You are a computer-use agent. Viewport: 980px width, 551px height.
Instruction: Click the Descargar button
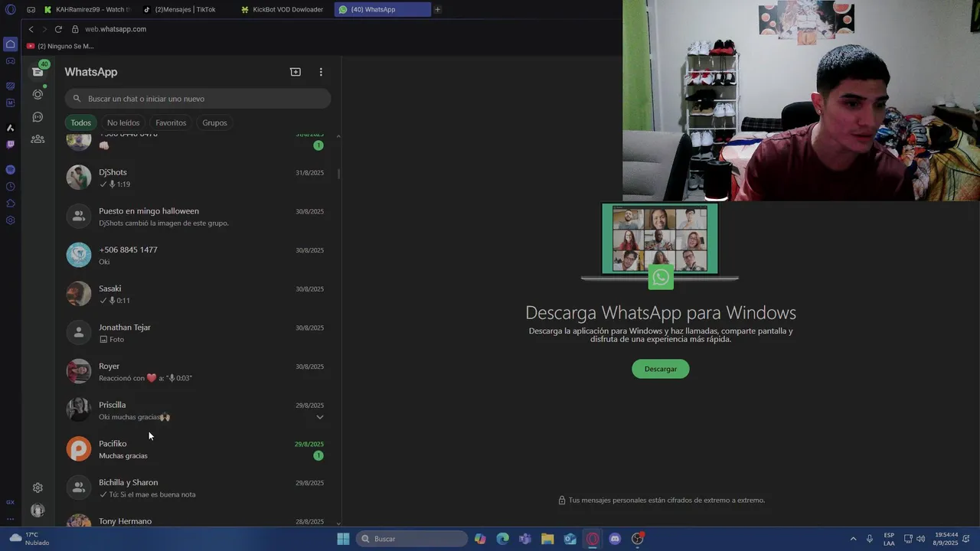click(660, 369)
